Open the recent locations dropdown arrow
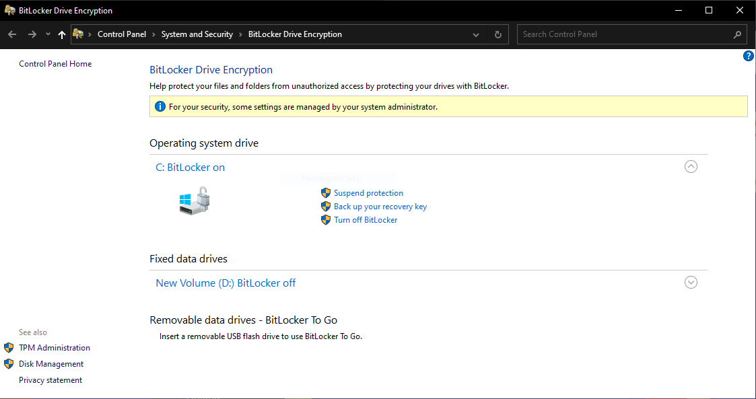This screenshot has height=399, width=756. tap(48, 34)
